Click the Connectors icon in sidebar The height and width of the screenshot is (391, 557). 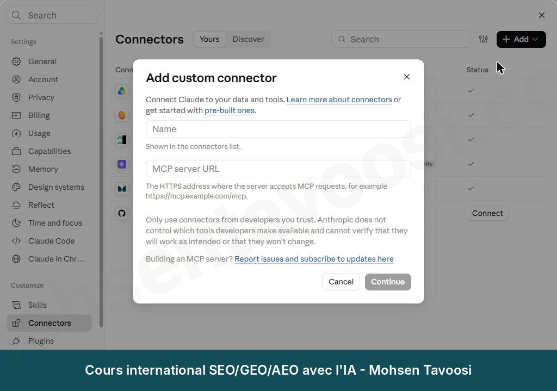(16, 323)
